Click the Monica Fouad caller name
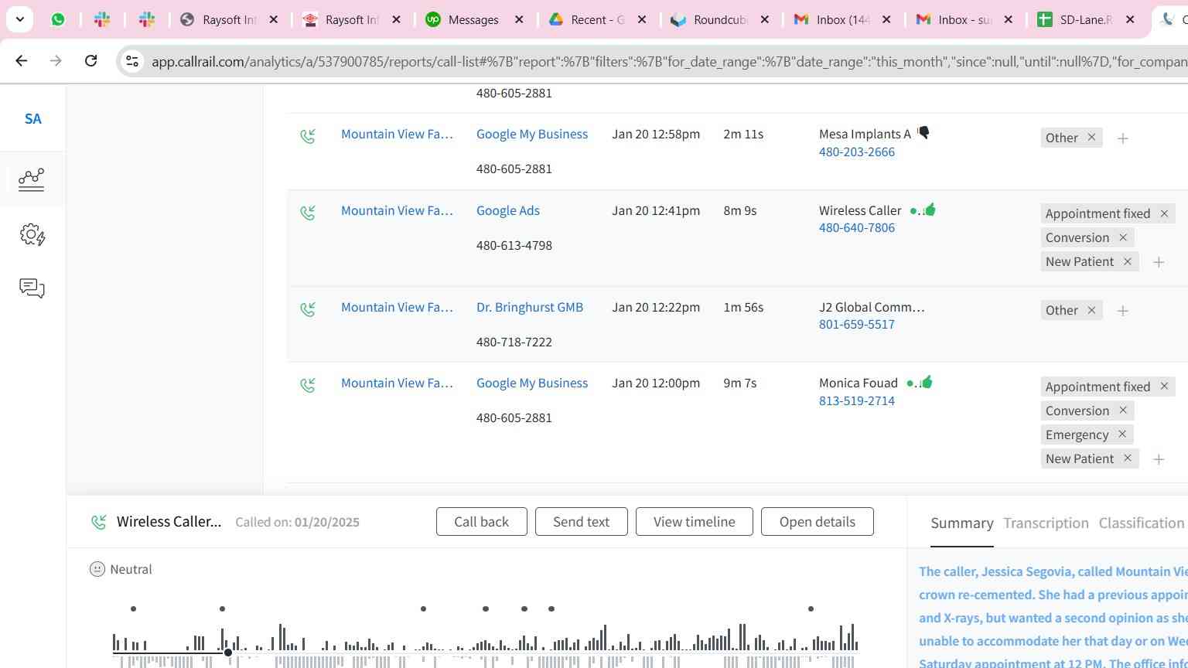1188x668 pixels. (859, 383)
